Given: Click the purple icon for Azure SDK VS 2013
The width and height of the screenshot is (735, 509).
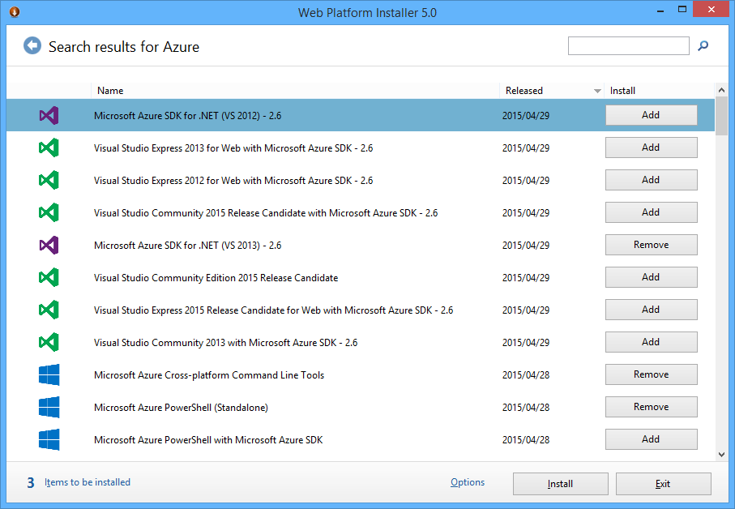Looking at the screenshot, I should tap(49, 245).
